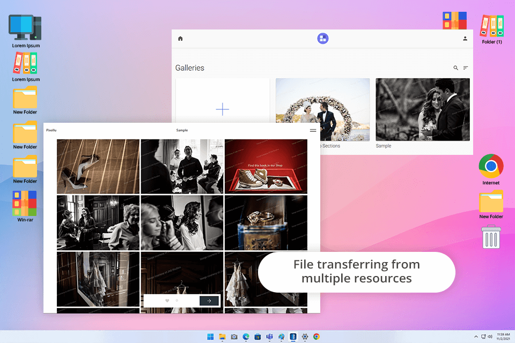Launch the Internet Chrome desktop icon
Viewport: 515px width, 343px height.
pyautogui.click(x=491, y=169)
